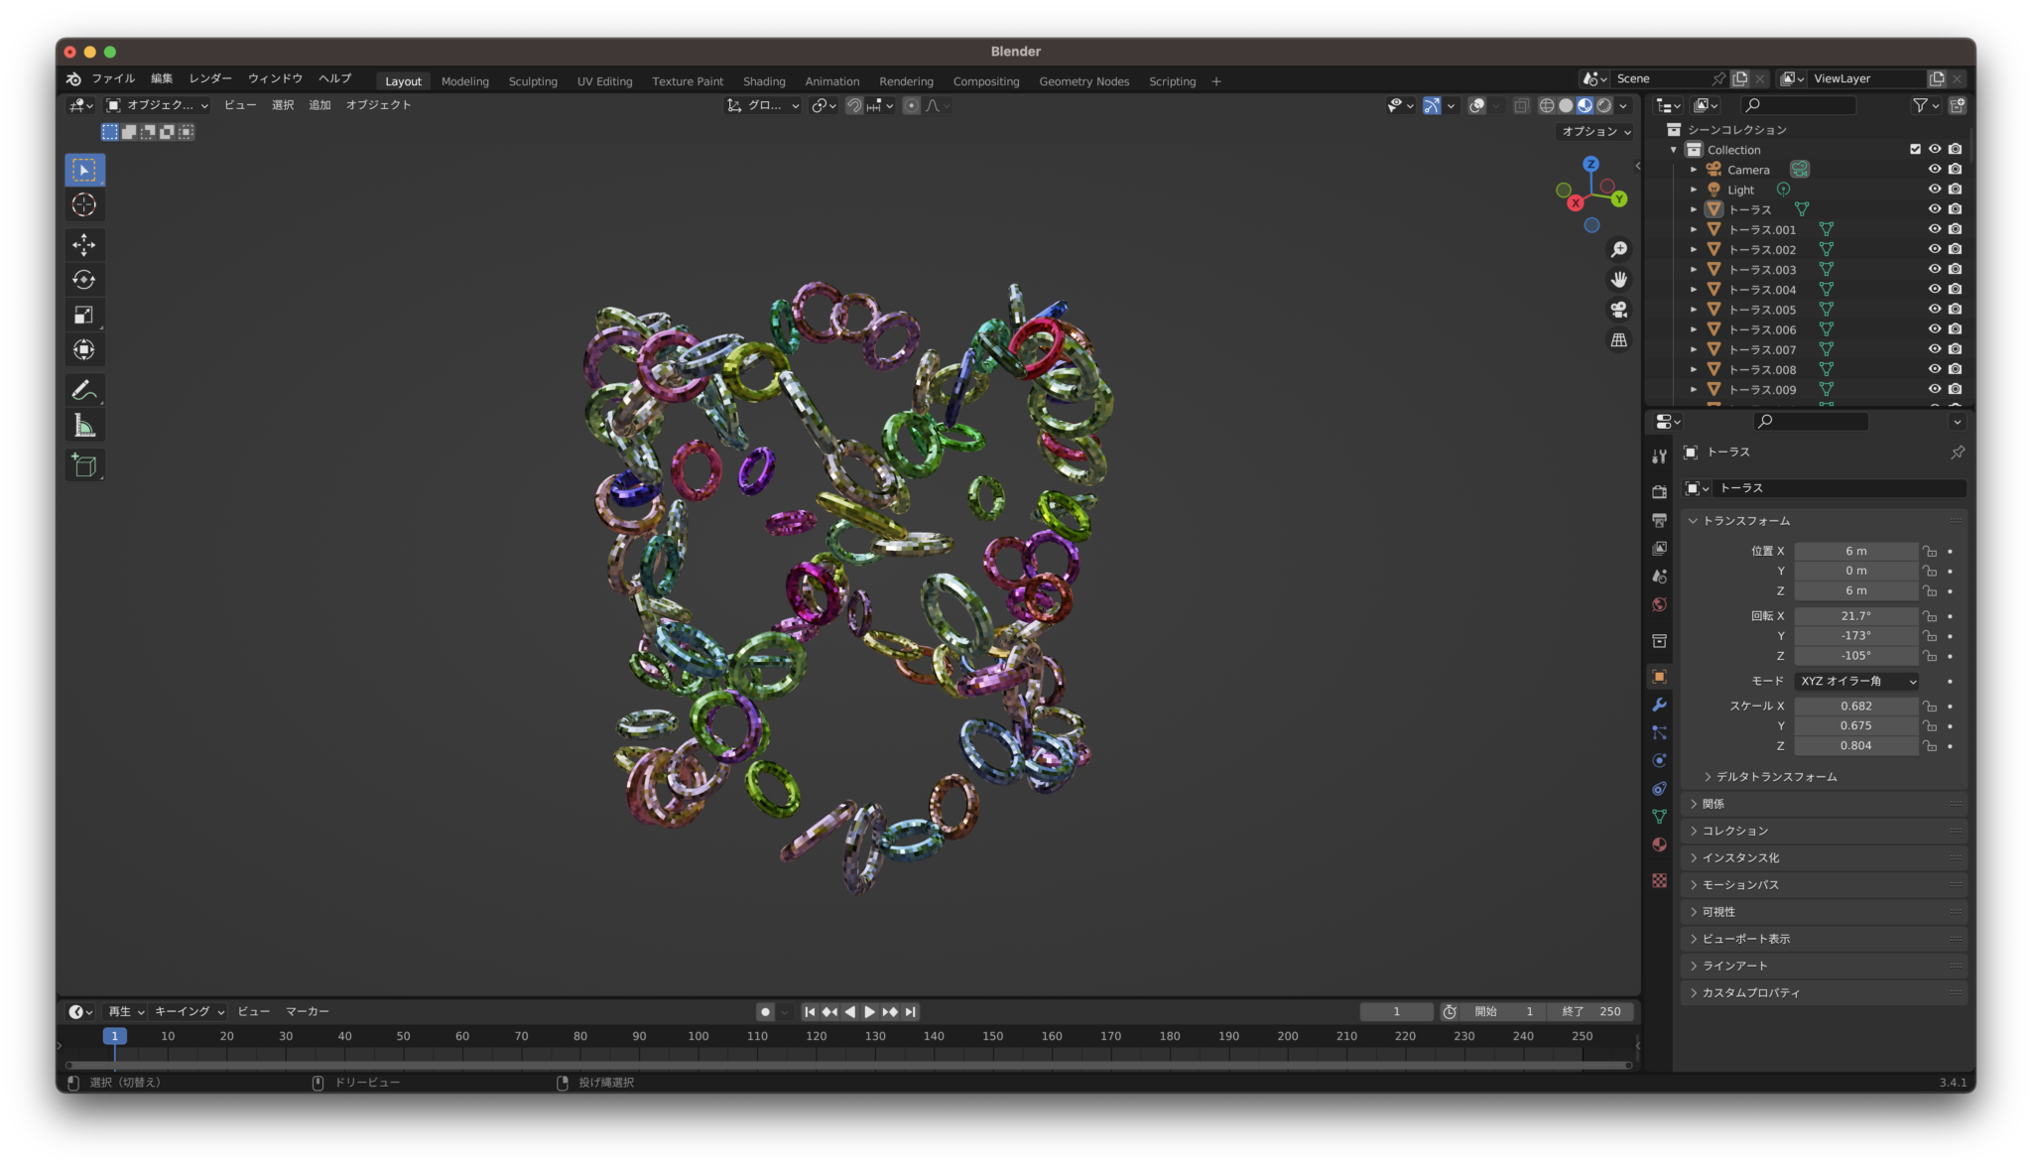
Task: Open the 回転モード dropdown showing XYZ オイラー角
Action: pyautogui.click(x=1855, y=681)
